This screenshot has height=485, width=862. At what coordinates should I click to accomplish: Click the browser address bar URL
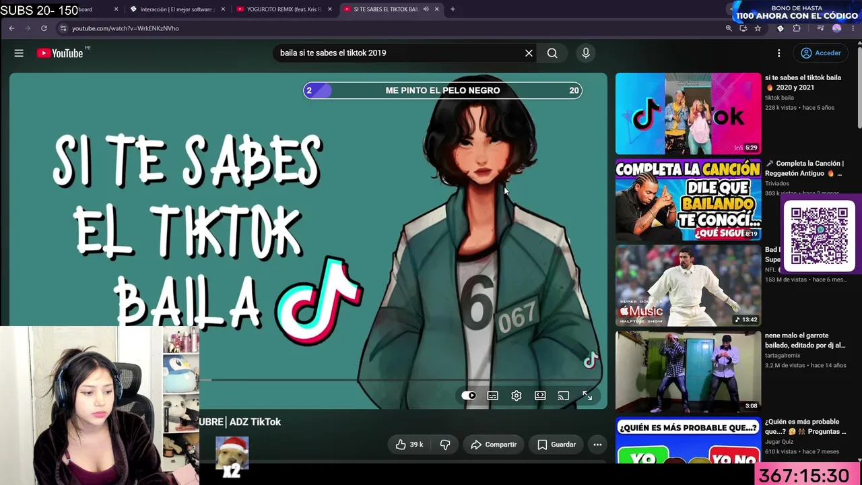(x=125, y=28)
